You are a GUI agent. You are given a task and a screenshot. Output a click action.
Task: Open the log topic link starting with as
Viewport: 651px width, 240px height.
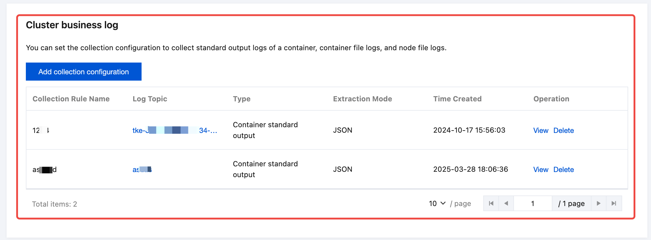pos(142,170)
